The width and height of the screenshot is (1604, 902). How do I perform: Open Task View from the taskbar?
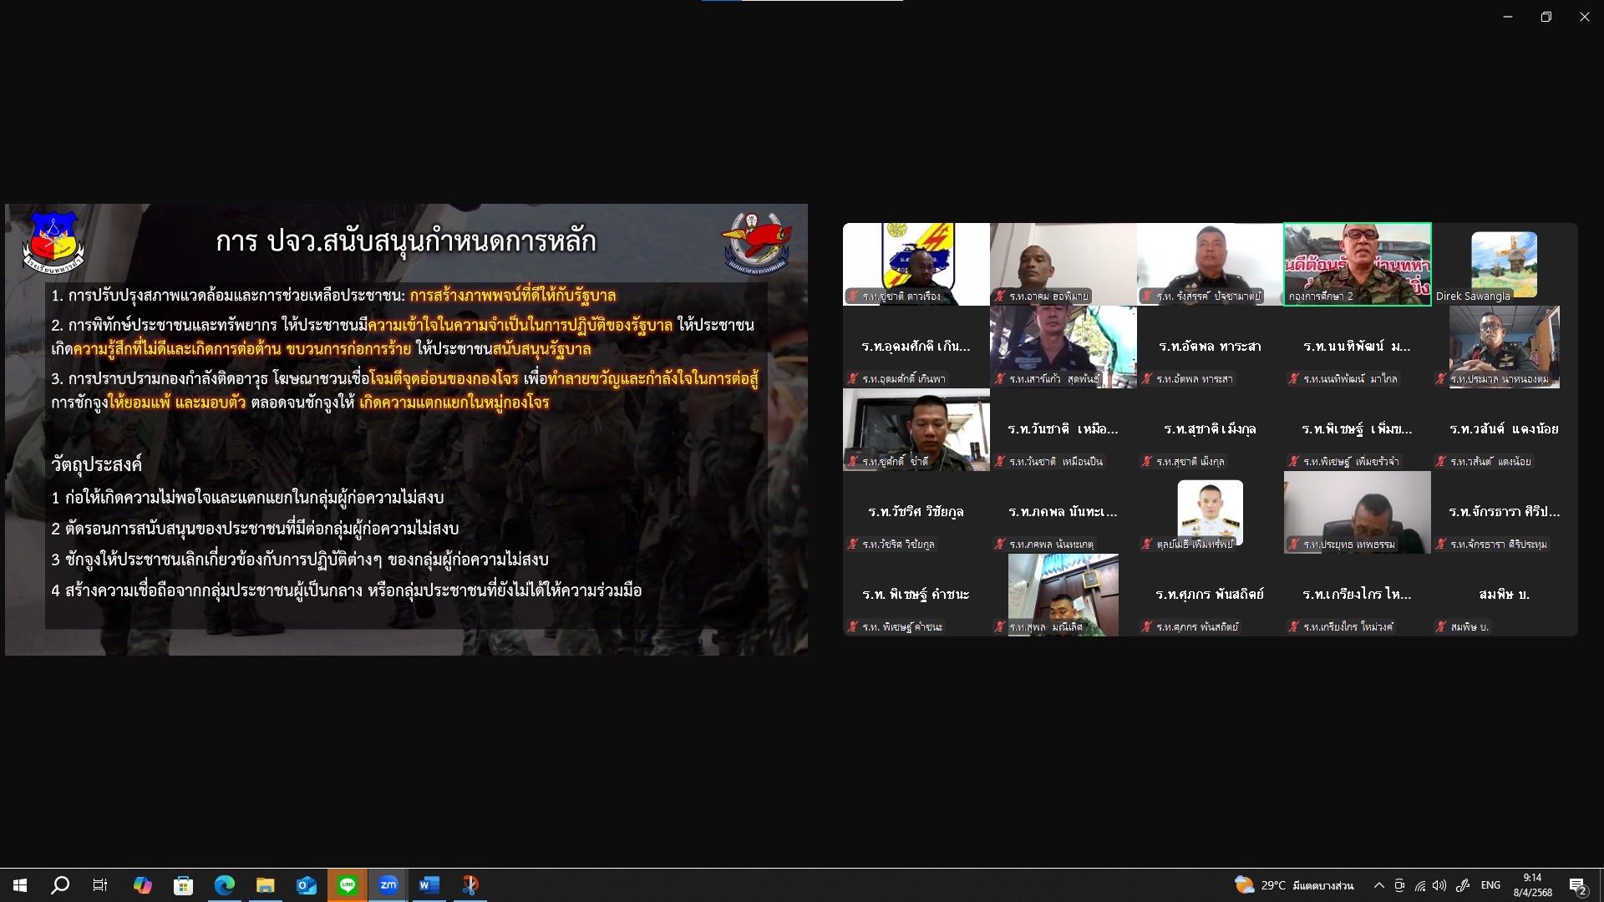(x=100, y=885)
